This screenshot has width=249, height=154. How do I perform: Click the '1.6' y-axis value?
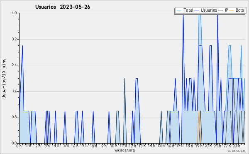pyautogui.click(x=14, y=91)
